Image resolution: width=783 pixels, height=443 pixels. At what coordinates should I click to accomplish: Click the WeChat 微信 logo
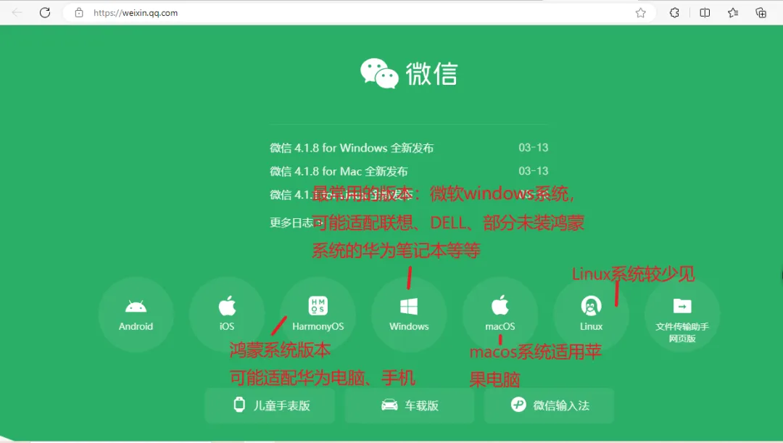[408, 73]
